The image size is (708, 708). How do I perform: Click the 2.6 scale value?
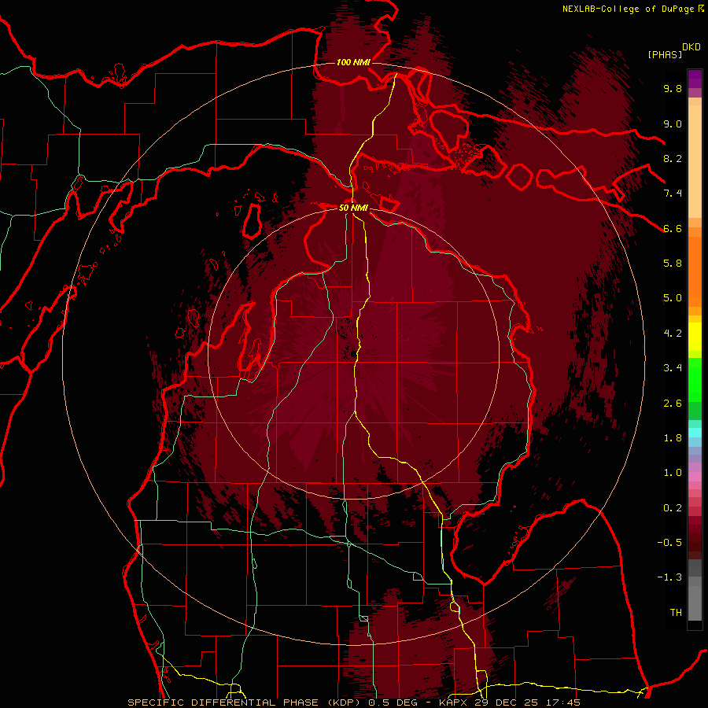pos(673,404)
